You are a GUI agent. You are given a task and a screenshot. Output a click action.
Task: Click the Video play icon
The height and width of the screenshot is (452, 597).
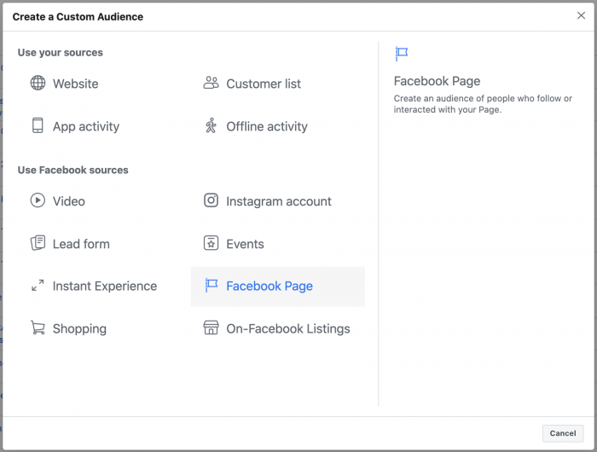pyautogui.click(x=38, y=200)
